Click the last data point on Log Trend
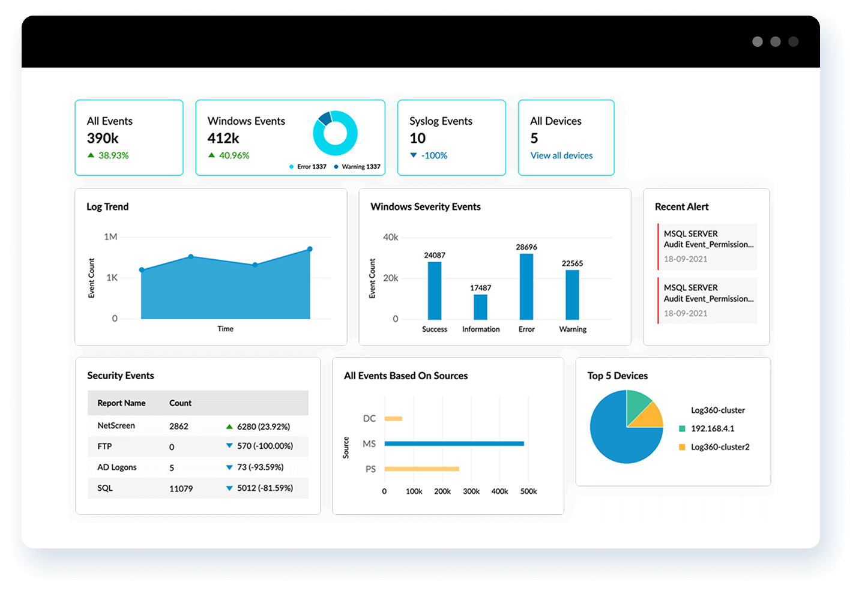Screen dimensions: 856x591 (310, 249)
